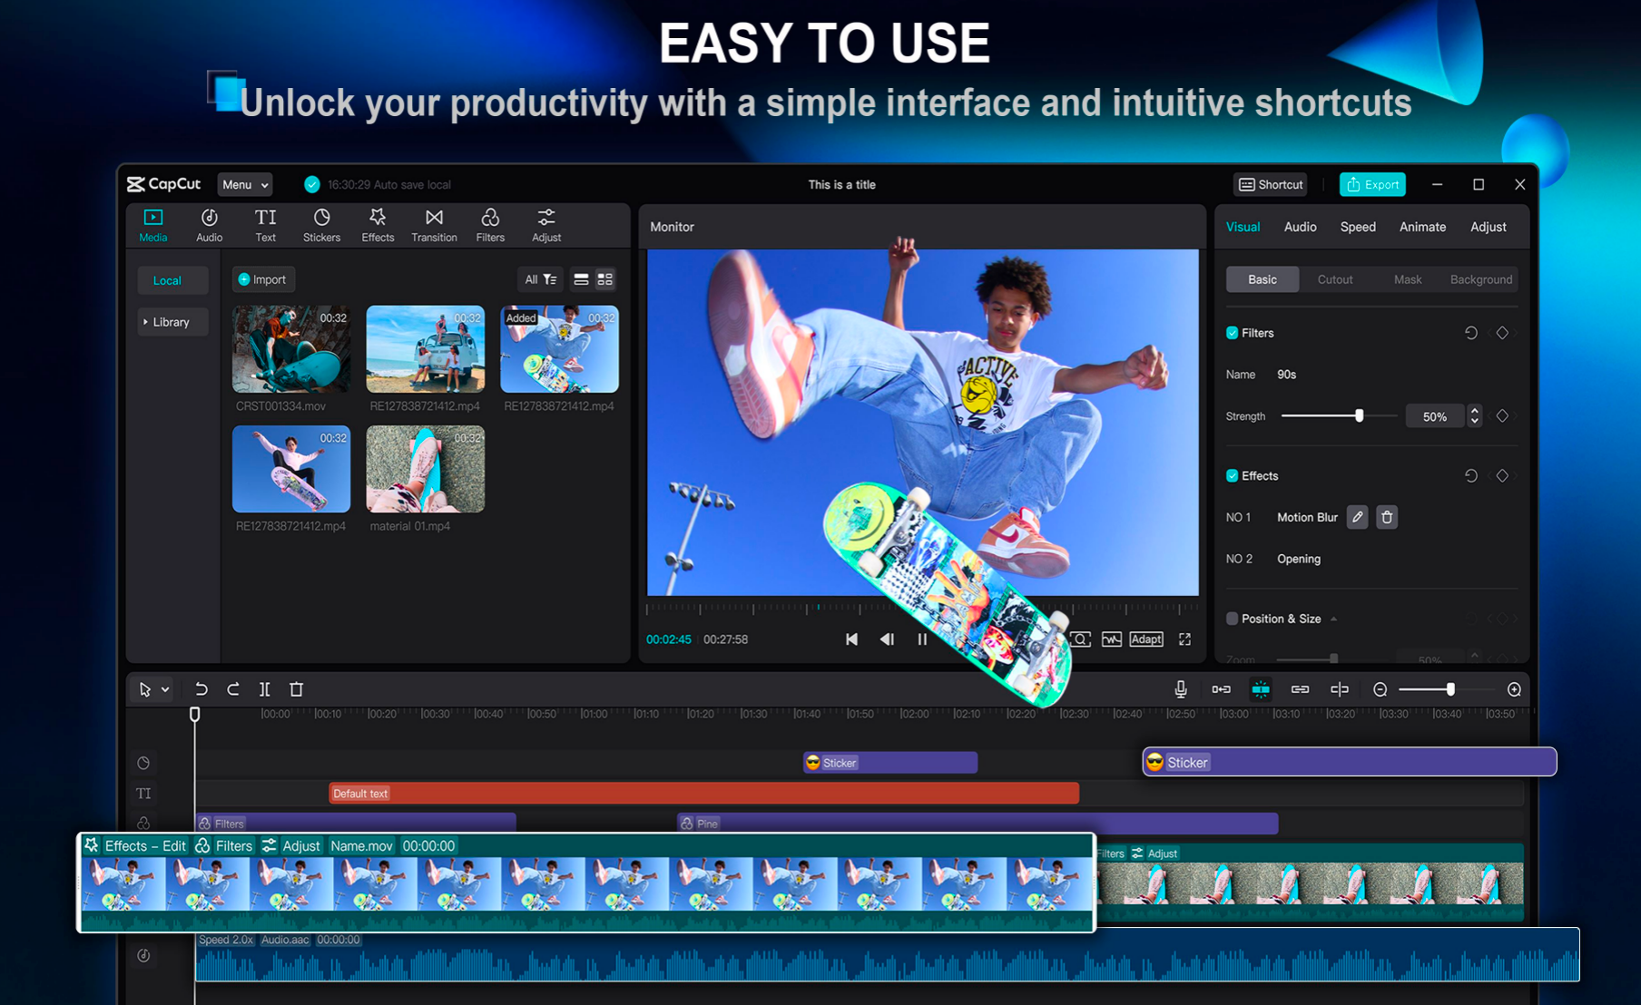Open the Stickers panel
Viewport: 1641px width, 1005px height.
[321, 225]
